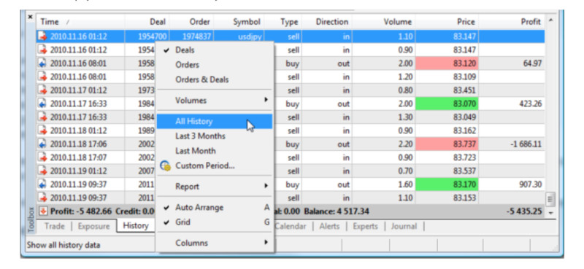584x269 pixels.
Task: Choose Orders & Deals view
Action: [x=215, y=79]
